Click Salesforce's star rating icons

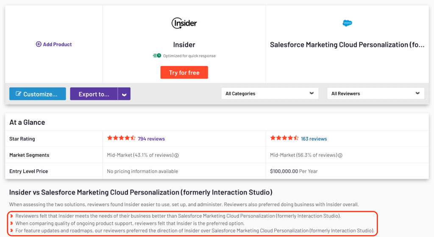(284, 138)
